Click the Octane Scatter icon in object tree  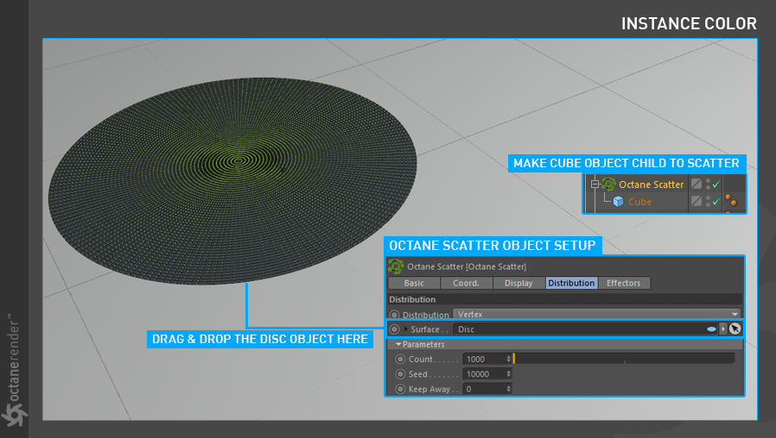coord(608,185)
